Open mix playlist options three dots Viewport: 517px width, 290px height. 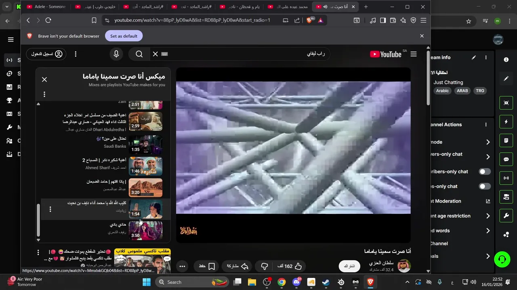(x=44, y=94)
